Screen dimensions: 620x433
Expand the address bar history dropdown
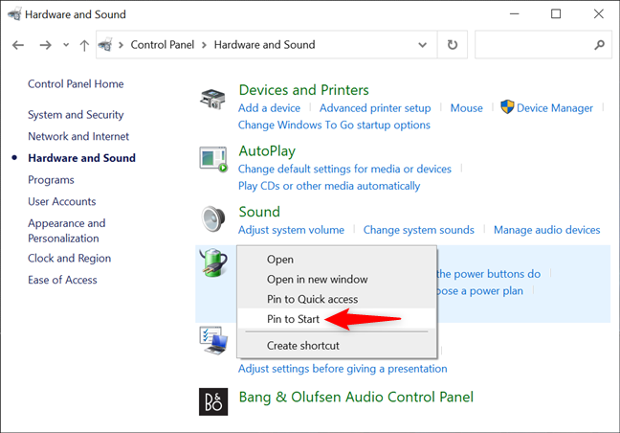[x=422, y=45]
